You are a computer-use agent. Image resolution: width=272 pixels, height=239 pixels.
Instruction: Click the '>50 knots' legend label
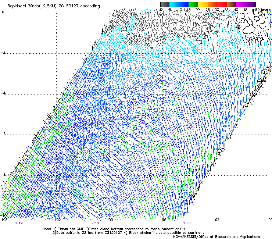click(262, 10)
